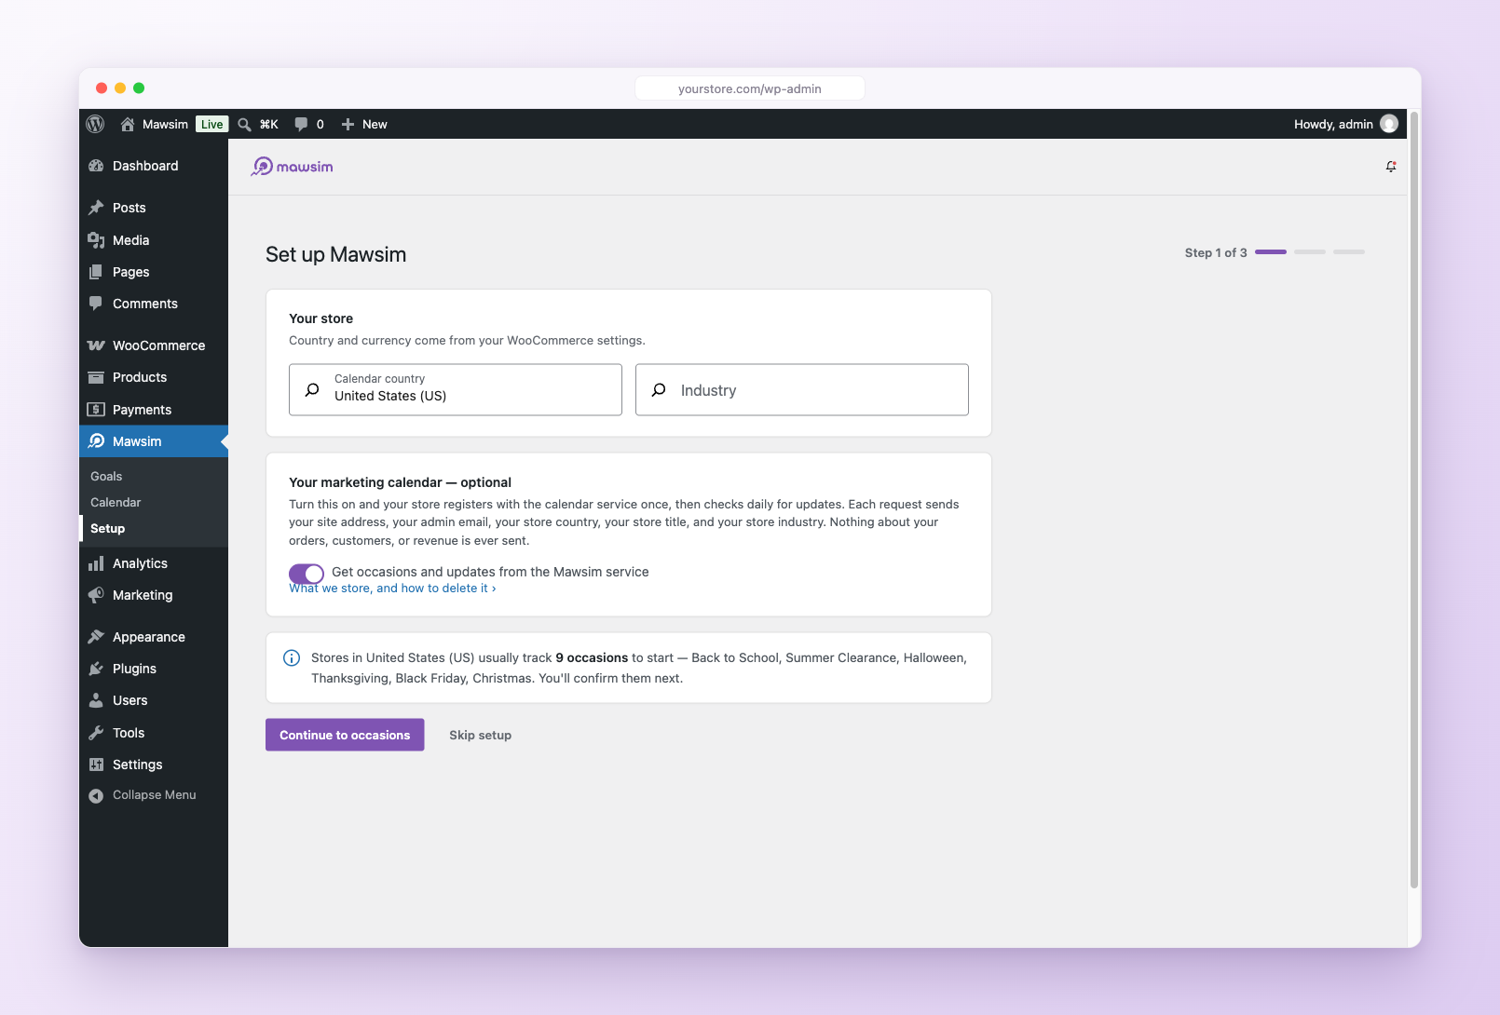The image size is (1500, 1015).
Task: Open the site home icon beside Mawsim
Action: 128,124
